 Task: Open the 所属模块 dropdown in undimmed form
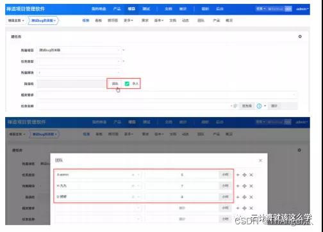[79, 73]
